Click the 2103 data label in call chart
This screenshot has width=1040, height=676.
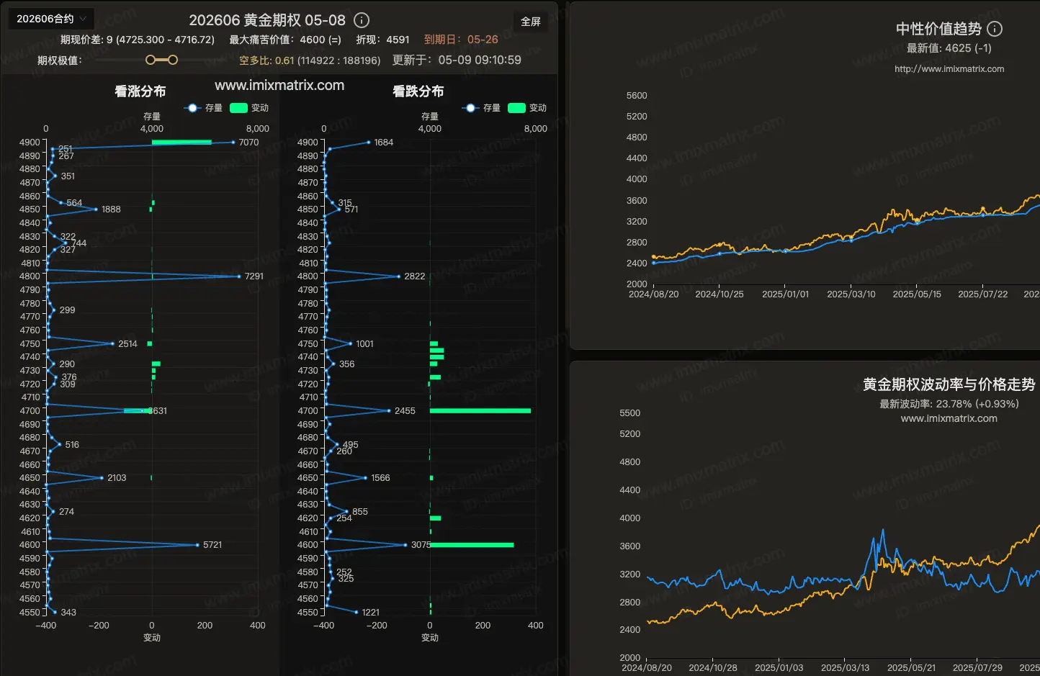[117, 478]
